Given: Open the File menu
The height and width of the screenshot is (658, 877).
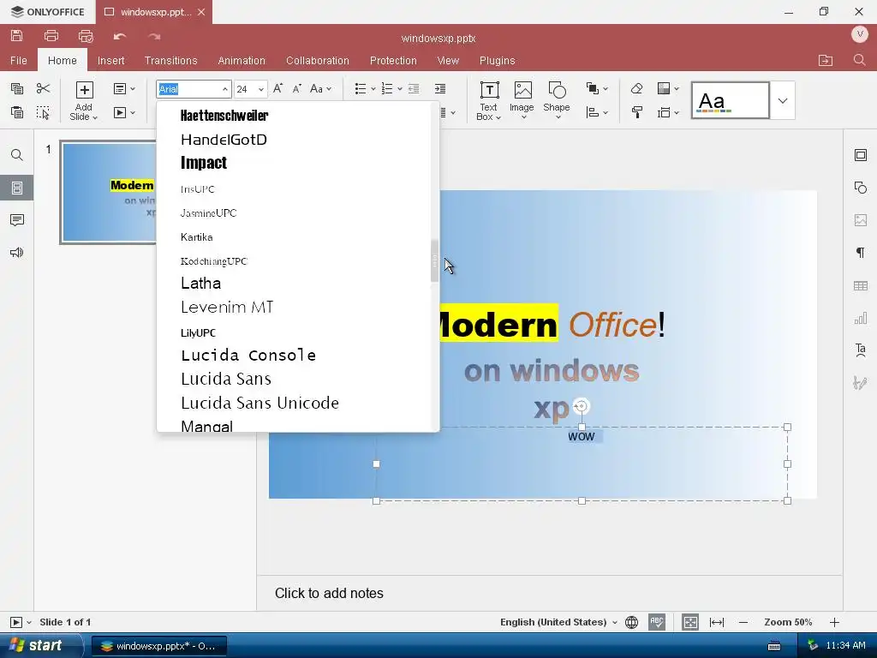Looking at the screenshot, I should coord(19,61).
